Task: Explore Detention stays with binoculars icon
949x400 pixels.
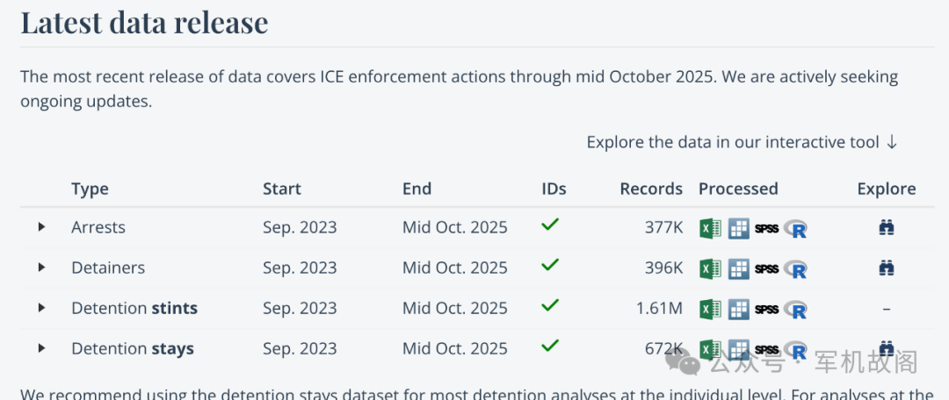Action: click(x=886, y=347)
